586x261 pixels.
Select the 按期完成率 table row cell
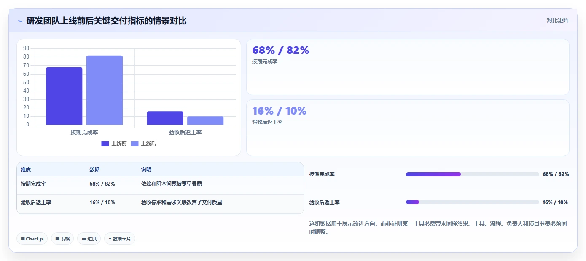click(x=33, y=184)
